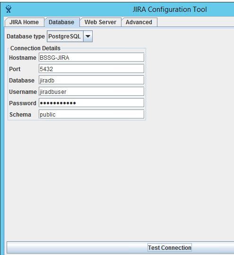Select the Database field with jiradb
The image size is (234, 255).
(x=91, y=80)
